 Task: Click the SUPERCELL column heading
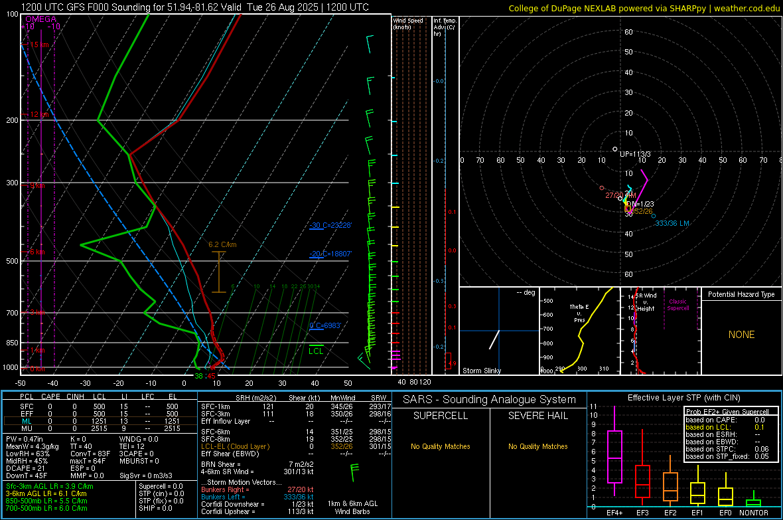click(441, 416)
